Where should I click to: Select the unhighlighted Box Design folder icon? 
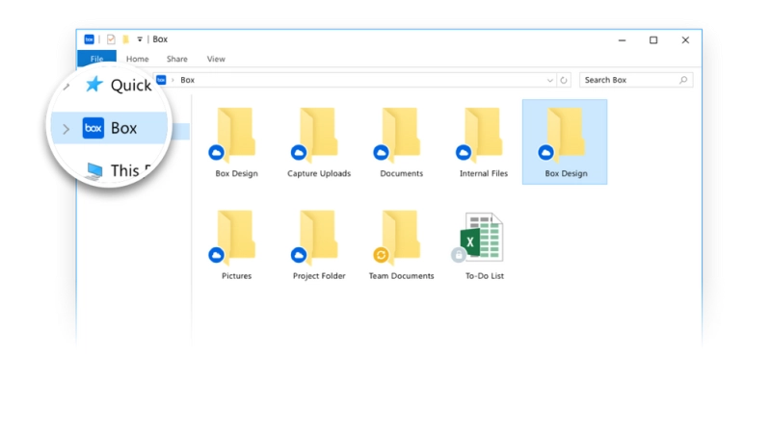(236, 134)
